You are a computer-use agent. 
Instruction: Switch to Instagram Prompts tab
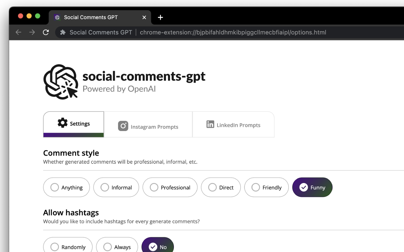[x=148, y=124]
